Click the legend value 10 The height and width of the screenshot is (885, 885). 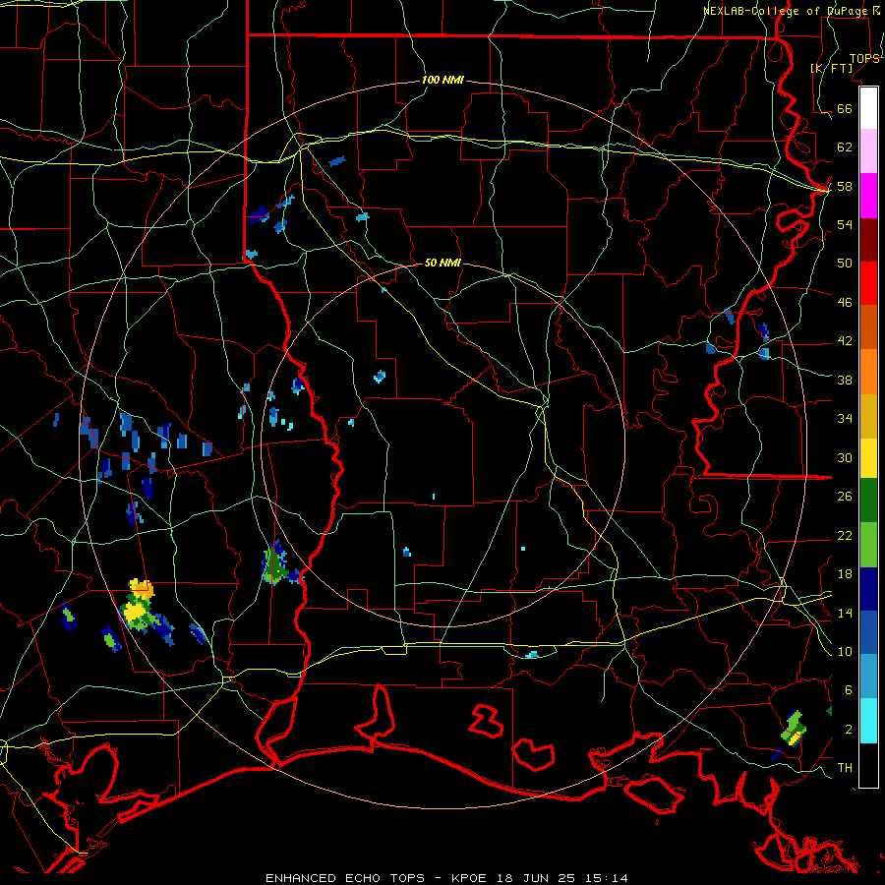point(845,651)
